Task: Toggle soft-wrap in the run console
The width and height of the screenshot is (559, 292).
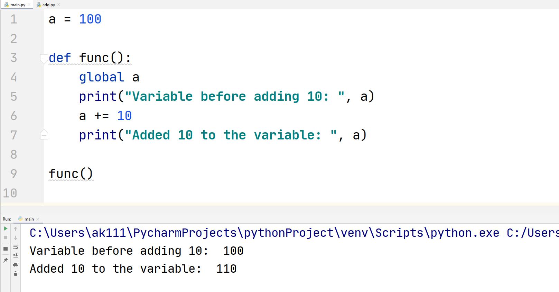Action: click(x=16, y=247)
